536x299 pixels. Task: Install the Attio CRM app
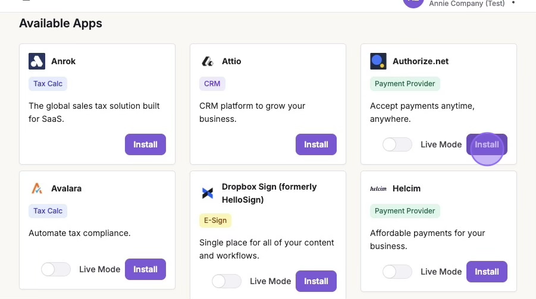[316, 144]
